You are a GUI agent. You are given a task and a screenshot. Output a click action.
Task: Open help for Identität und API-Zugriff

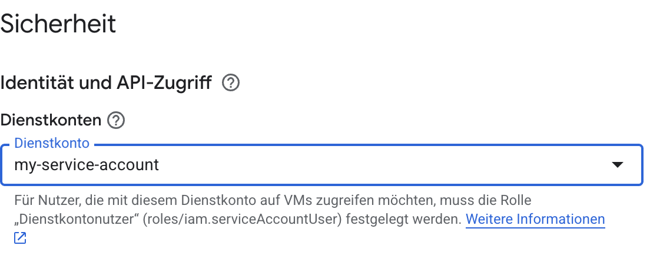(230, 84)
